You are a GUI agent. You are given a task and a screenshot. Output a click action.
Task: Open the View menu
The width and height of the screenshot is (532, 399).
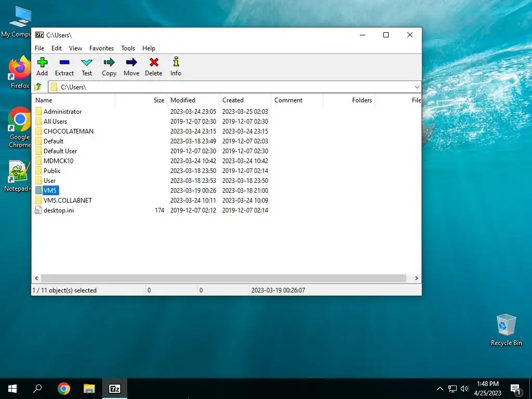pos(75,48)
